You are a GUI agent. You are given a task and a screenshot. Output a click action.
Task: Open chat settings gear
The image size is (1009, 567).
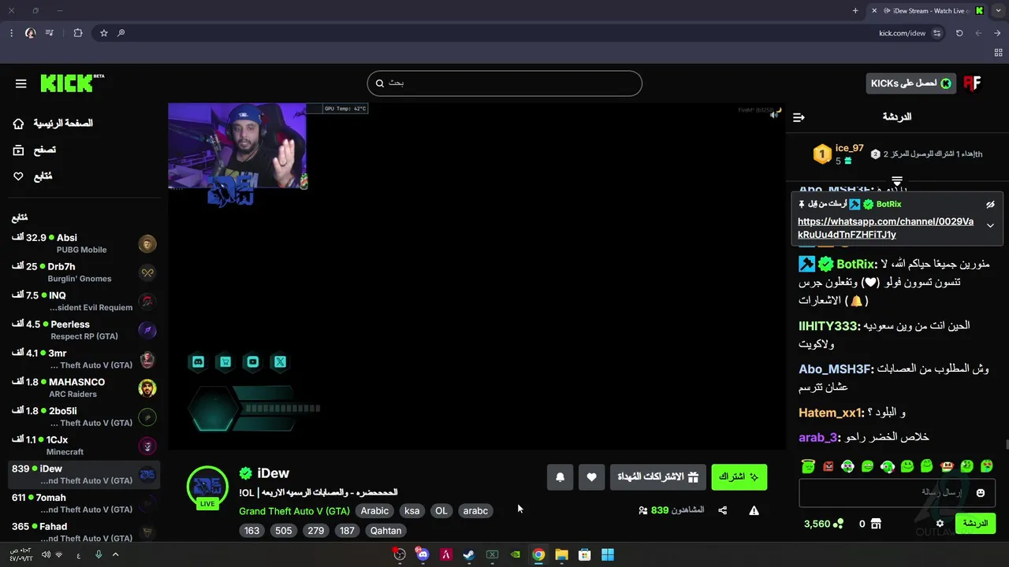pos(940,524)
